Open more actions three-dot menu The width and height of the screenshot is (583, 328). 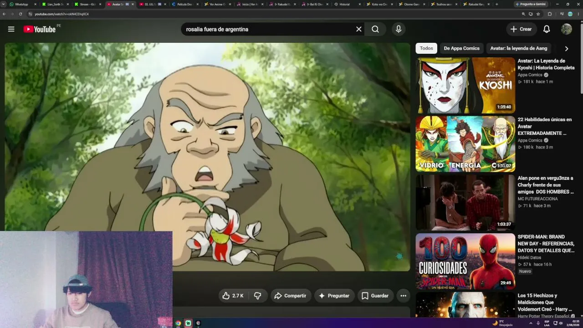[x=403, y=296]
